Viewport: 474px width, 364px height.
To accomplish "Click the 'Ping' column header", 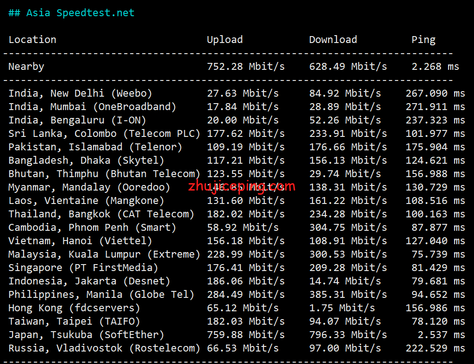I will (x=423, y=40).
